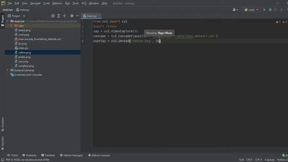Screen dimensions: 288x162
Task: Click the cv2.VideoCapture(0) code line
Action: coord(115,31)
